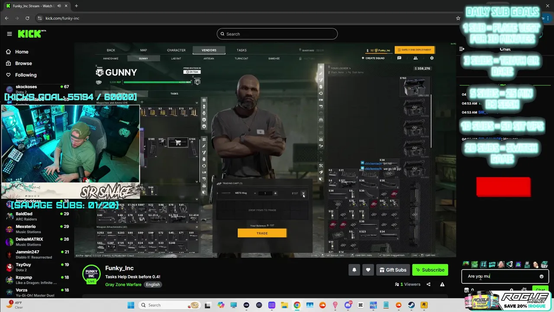The width and height of the screenshot is (554, 312).
Task: Increase M870 Mag quantity with plus
Action: point(275,193)
